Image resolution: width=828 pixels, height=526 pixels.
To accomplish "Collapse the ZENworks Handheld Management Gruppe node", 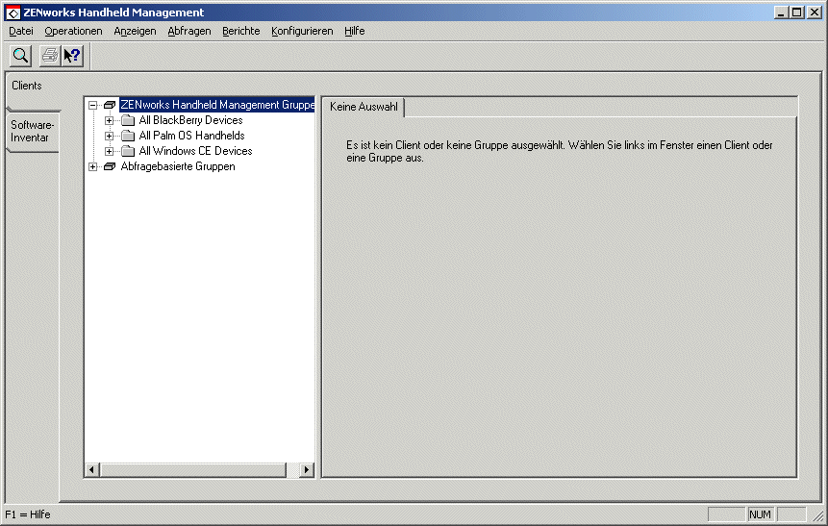I will (x=93, y=105).
